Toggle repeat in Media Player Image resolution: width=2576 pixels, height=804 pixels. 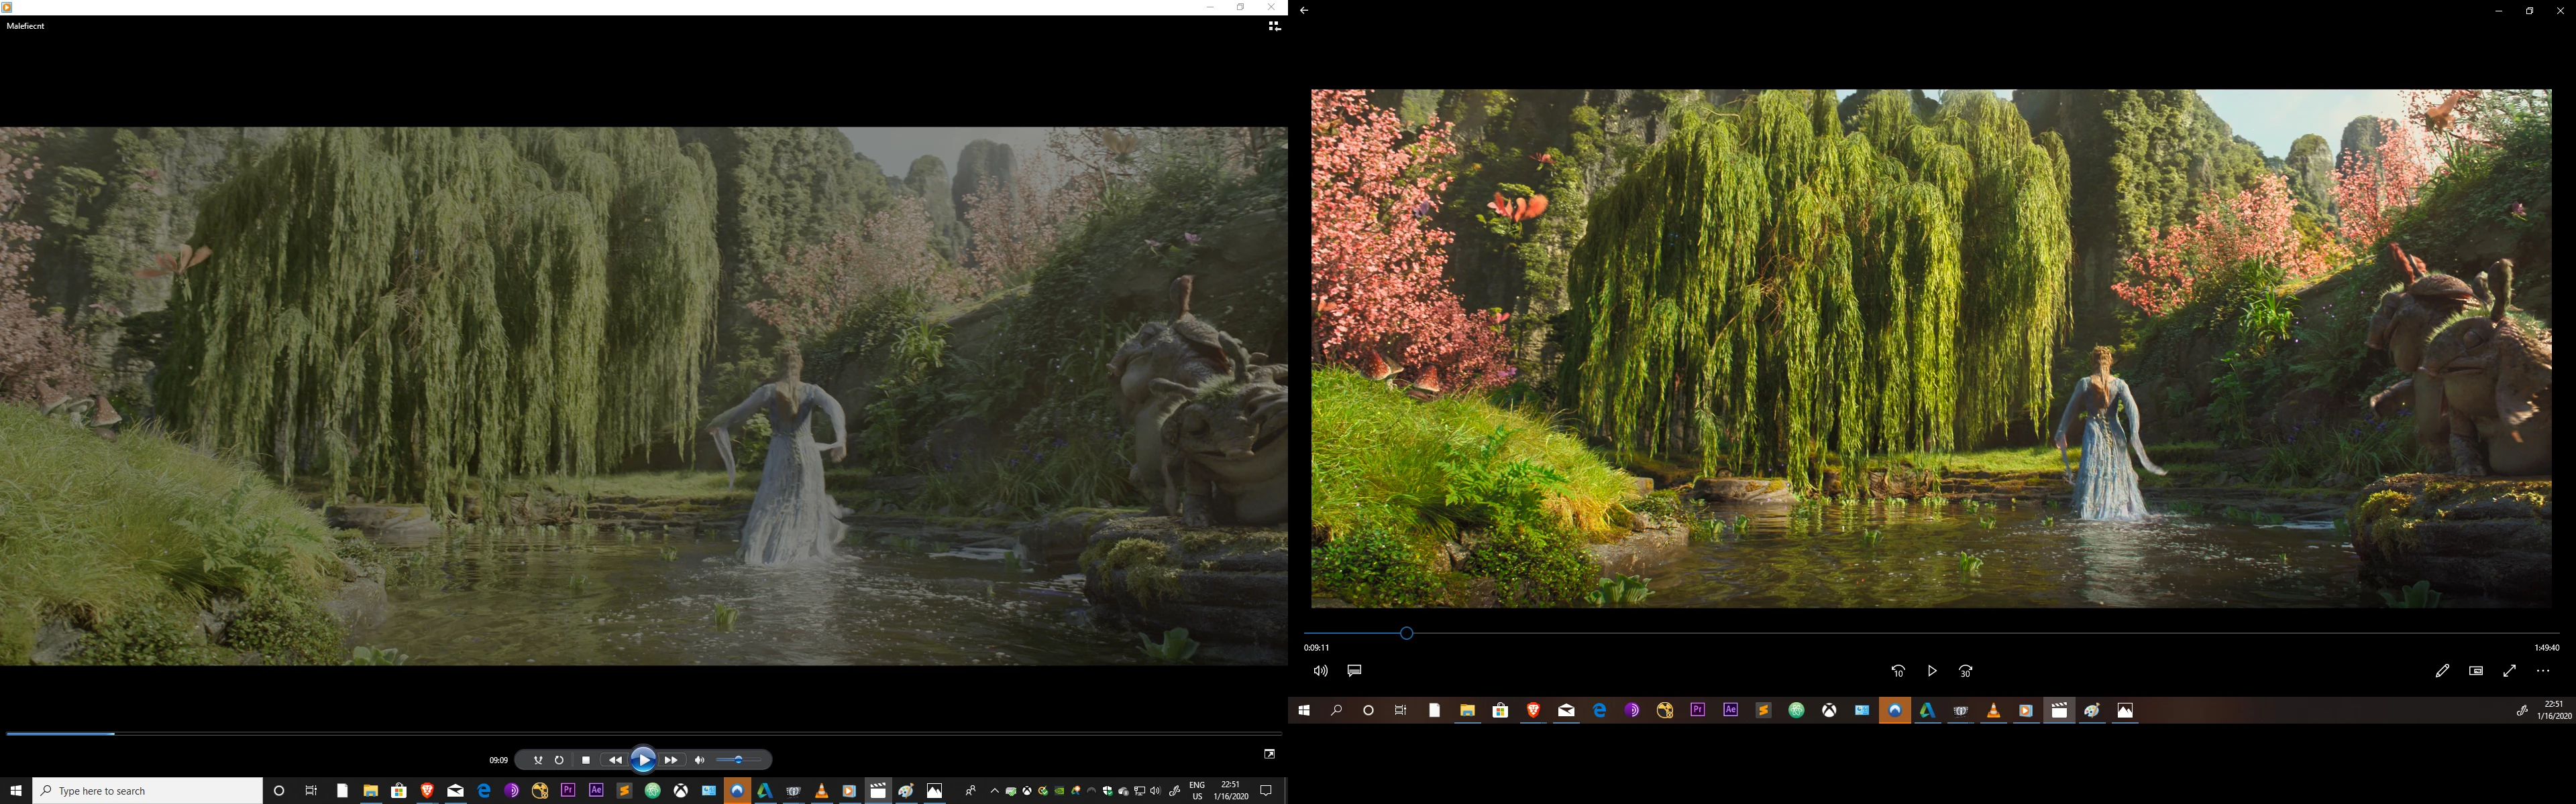559,760
